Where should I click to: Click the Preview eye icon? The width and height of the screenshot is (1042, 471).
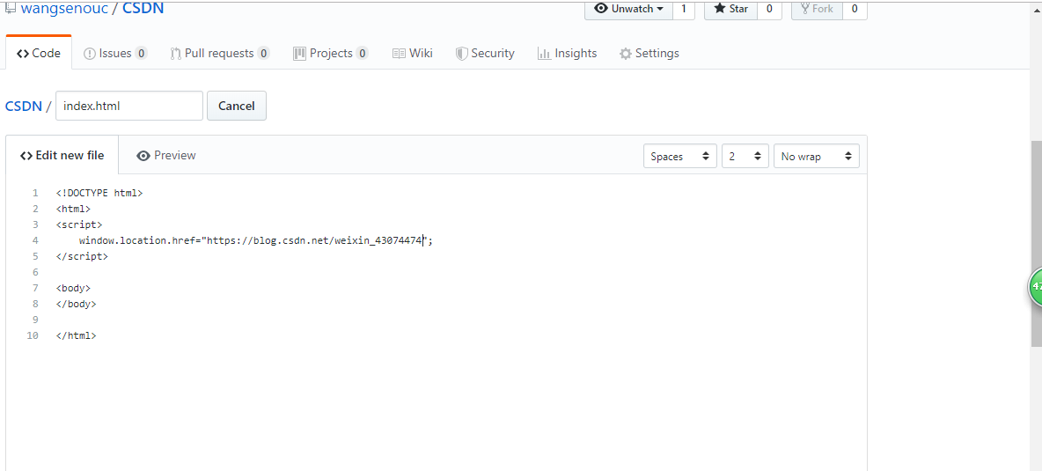tap(143, 156)
